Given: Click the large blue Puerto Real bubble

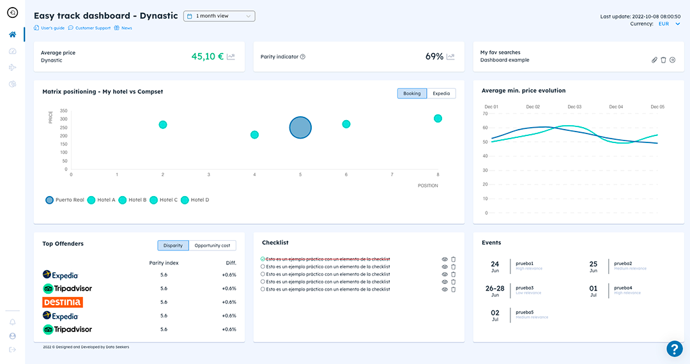Looking at the screenshot, I should click(x=300, y=128).
